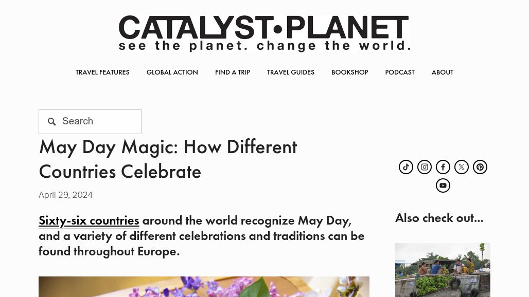Open the TikTok social icon

tap(406, 167)
